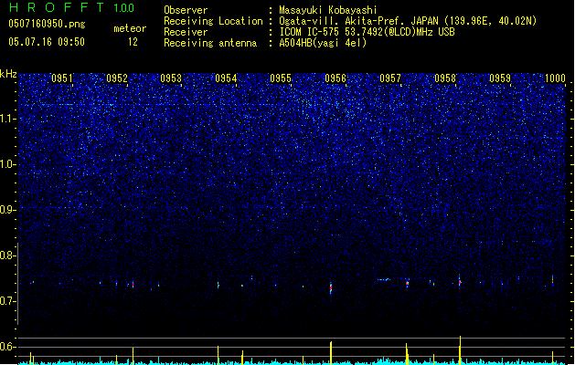Click the meteor echo just after 0958
The height and width of the screenshot is (365, 575).
coord(460,281)
